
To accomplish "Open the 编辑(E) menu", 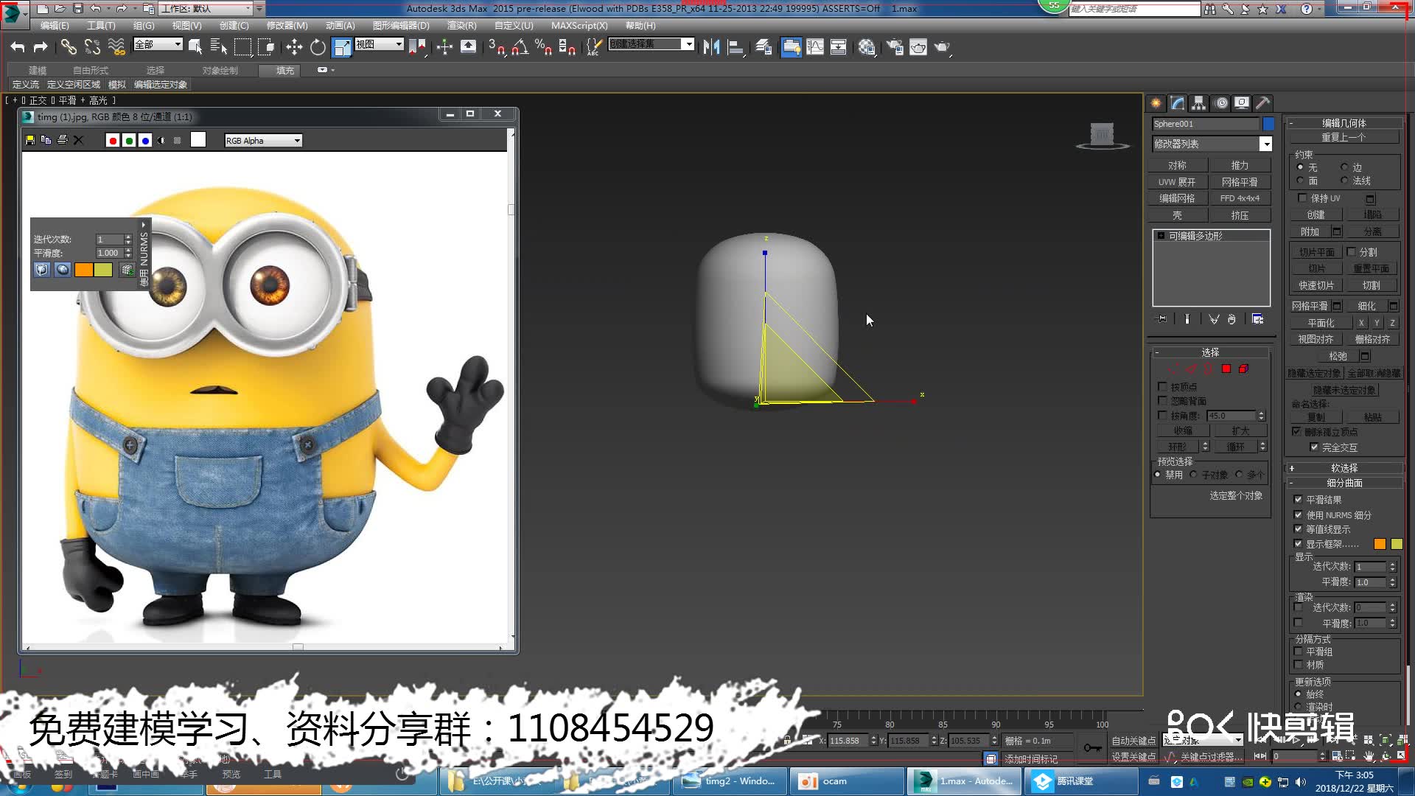I will point(55,25).
